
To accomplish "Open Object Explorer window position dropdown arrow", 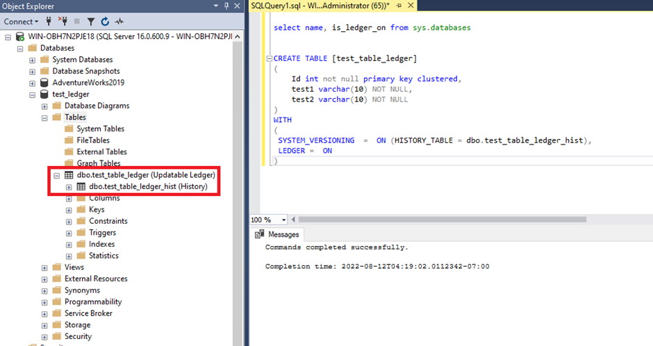I will [x=216, y=6].
